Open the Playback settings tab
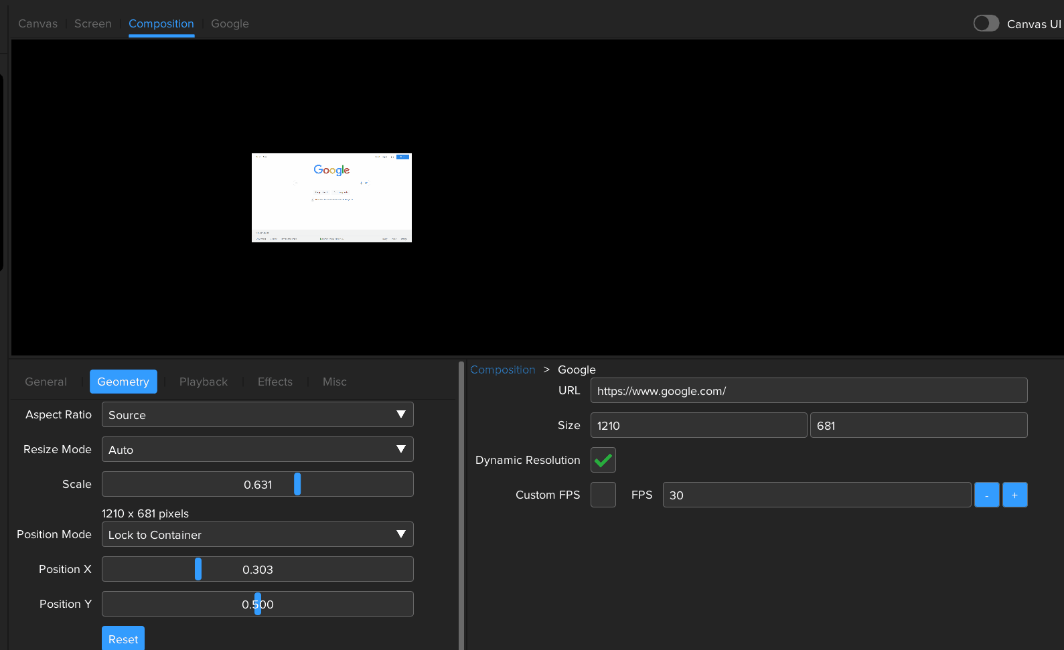 tap(203, 382)
